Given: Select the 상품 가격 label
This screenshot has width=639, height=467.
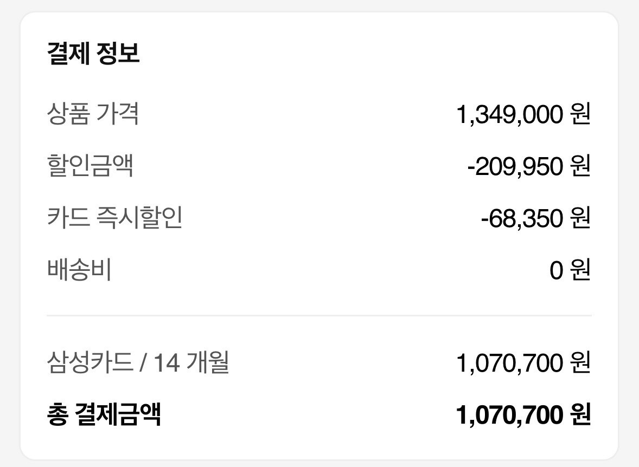Looking at the screenshot, I should coord(93,113).
